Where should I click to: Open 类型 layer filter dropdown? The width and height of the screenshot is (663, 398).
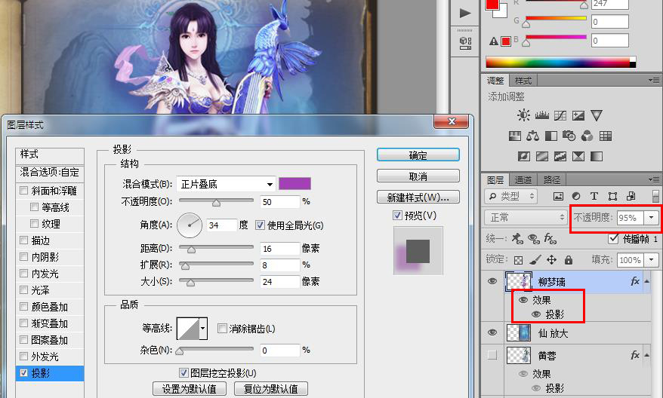point(510,196)
